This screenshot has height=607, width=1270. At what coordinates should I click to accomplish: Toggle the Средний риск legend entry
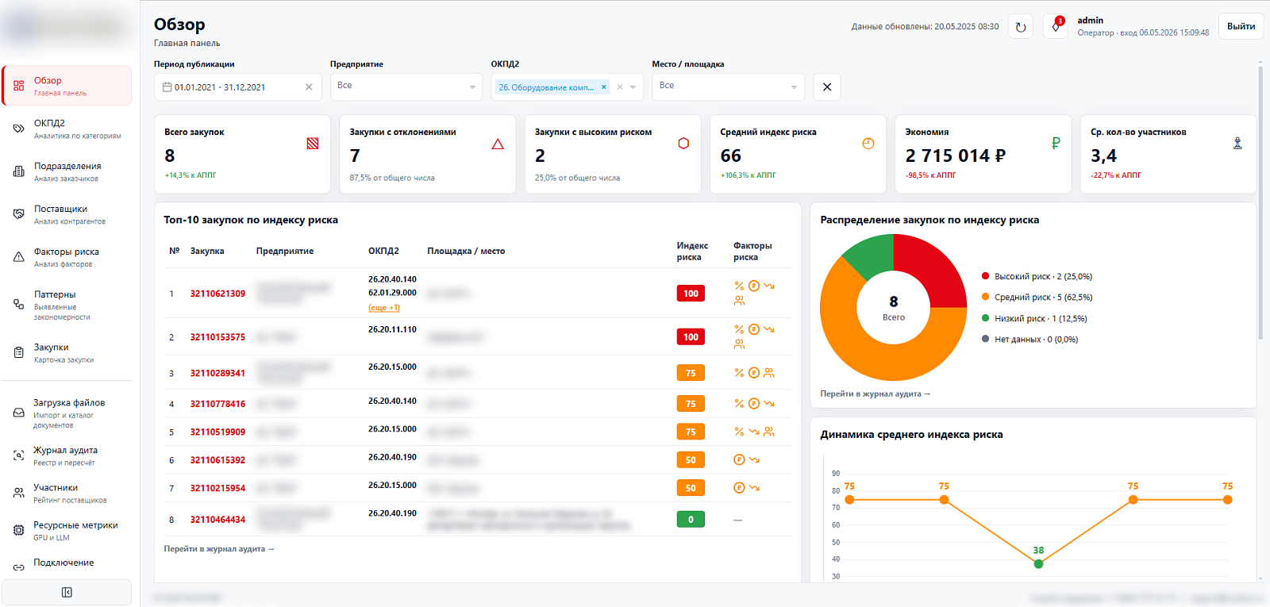[1037, 298]
